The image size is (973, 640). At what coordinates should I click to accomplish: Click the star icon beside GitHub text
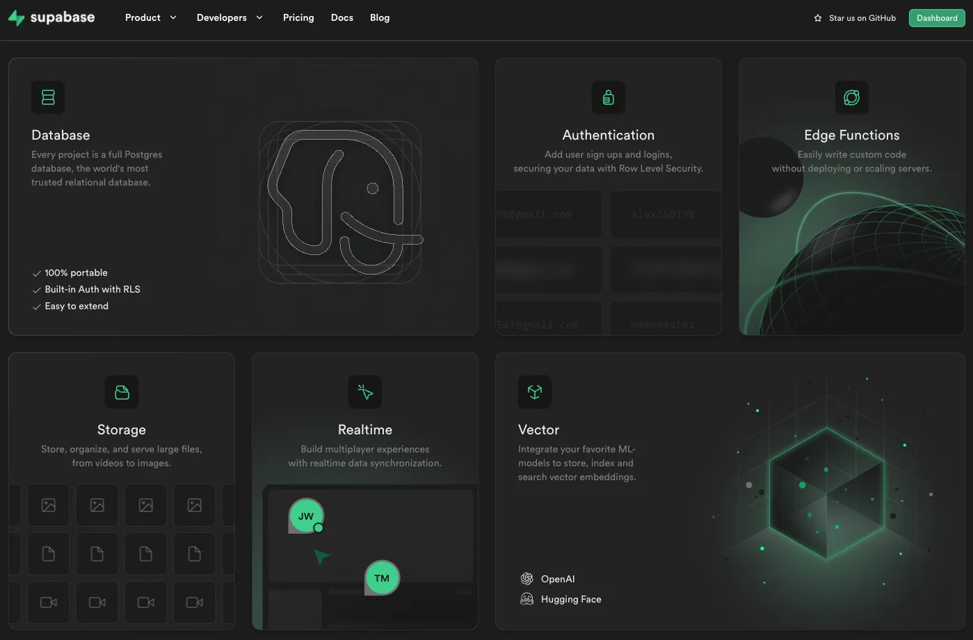818,18
